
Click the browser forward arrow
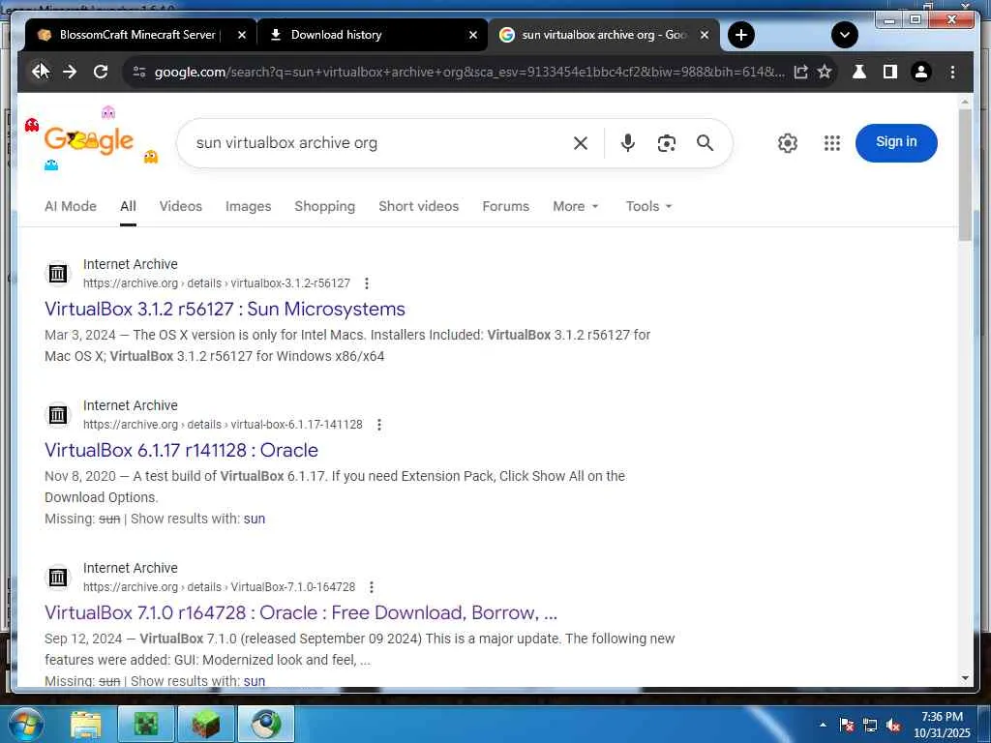coord(70,72)
